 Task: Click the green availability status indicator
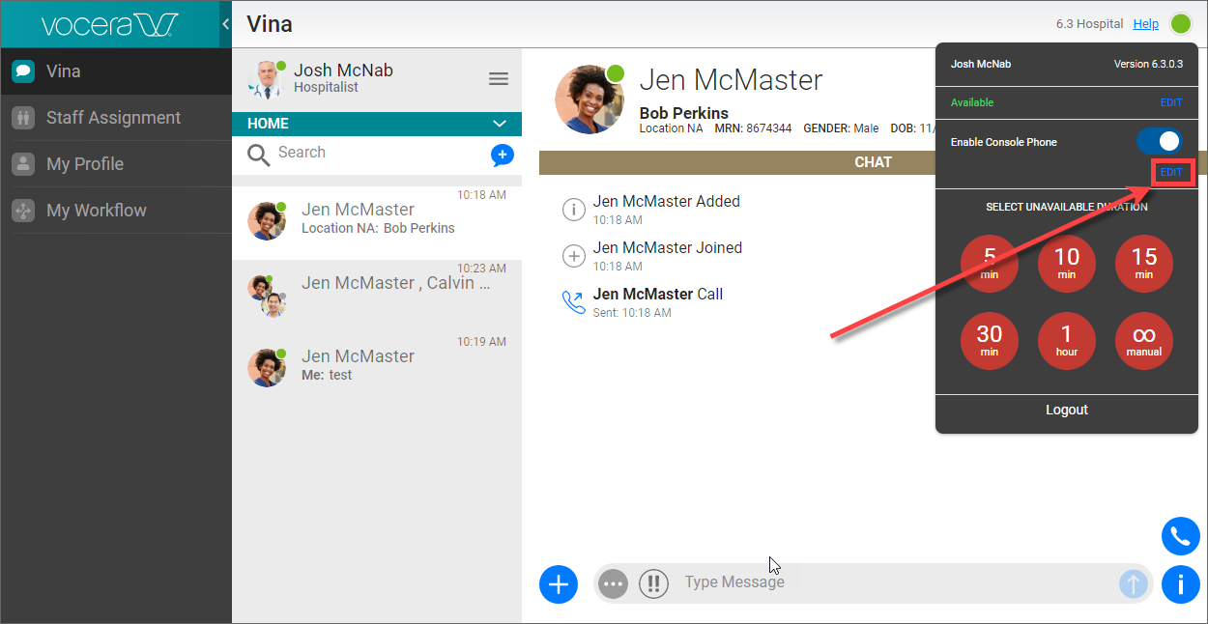[x=1180, y=24]
